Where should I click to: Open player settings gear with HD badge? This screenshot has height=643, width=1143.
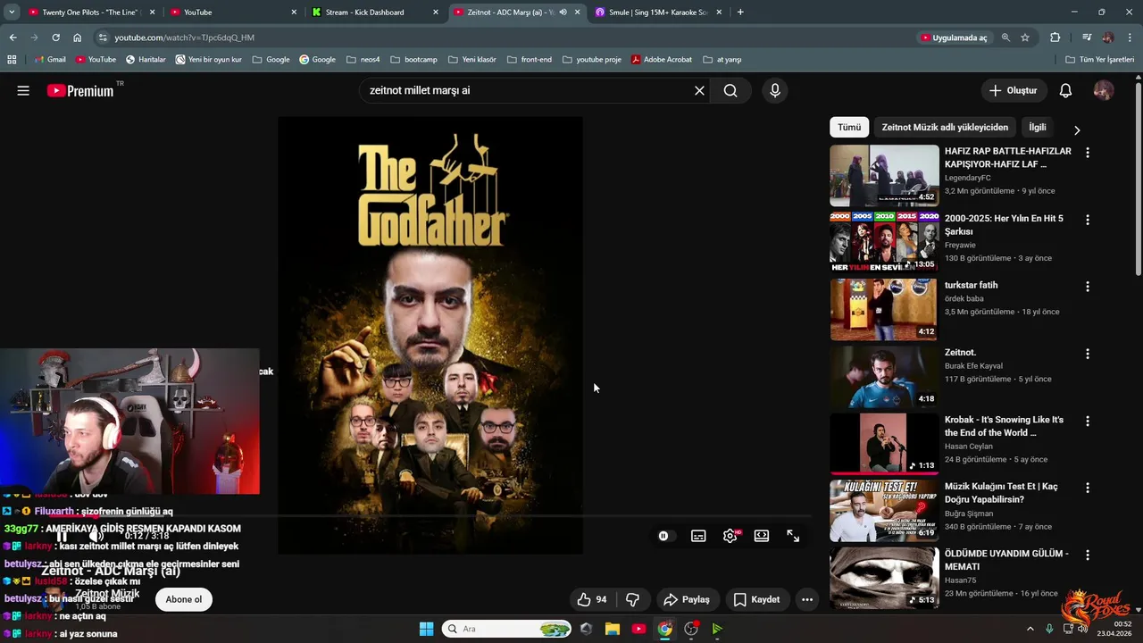pyautogui.click(x=730, y=536)
